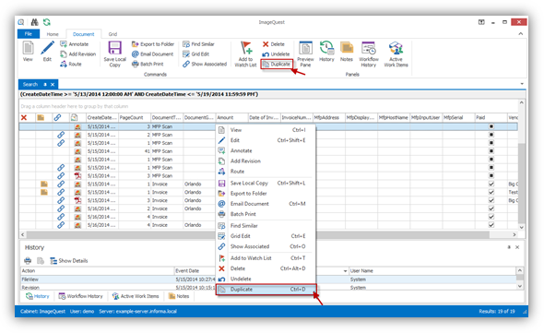Sort by the Amount column header

tap(231, 117)
